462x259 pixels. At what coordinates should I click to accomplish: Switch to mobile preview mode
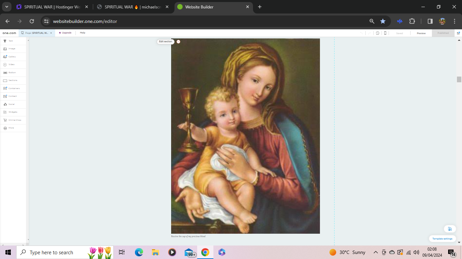click(x=385, y=33)
